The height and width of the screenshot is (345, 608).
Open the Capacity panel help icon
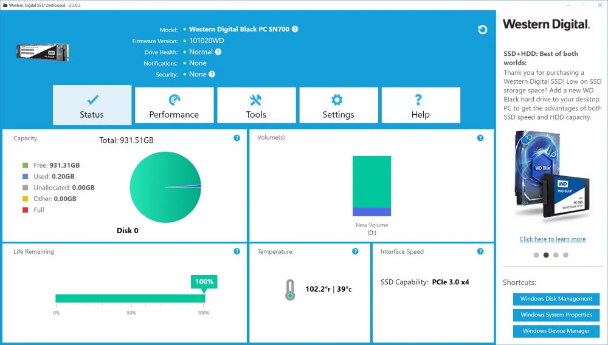pyautogui.click(x=237, y=138)
